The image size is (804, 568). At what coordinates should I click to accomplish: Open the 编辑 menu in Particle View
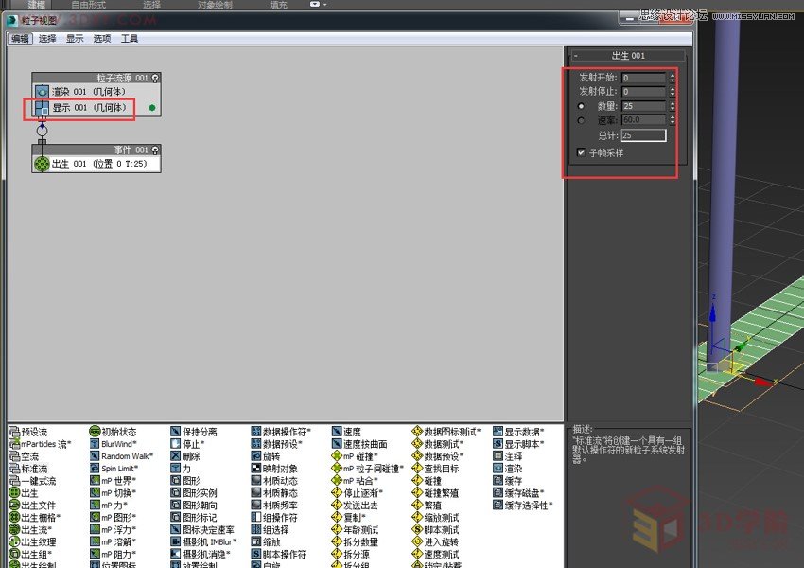(19, 39)
